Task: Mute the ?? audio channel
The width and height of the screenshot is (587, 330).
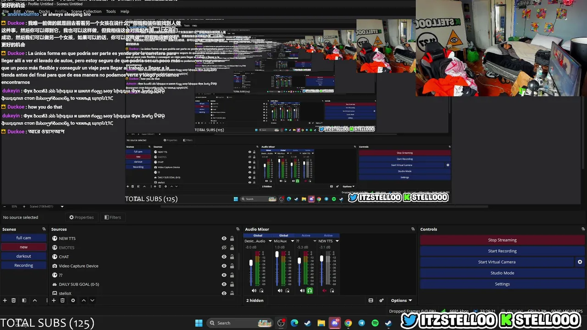Action: click(302, 291)
